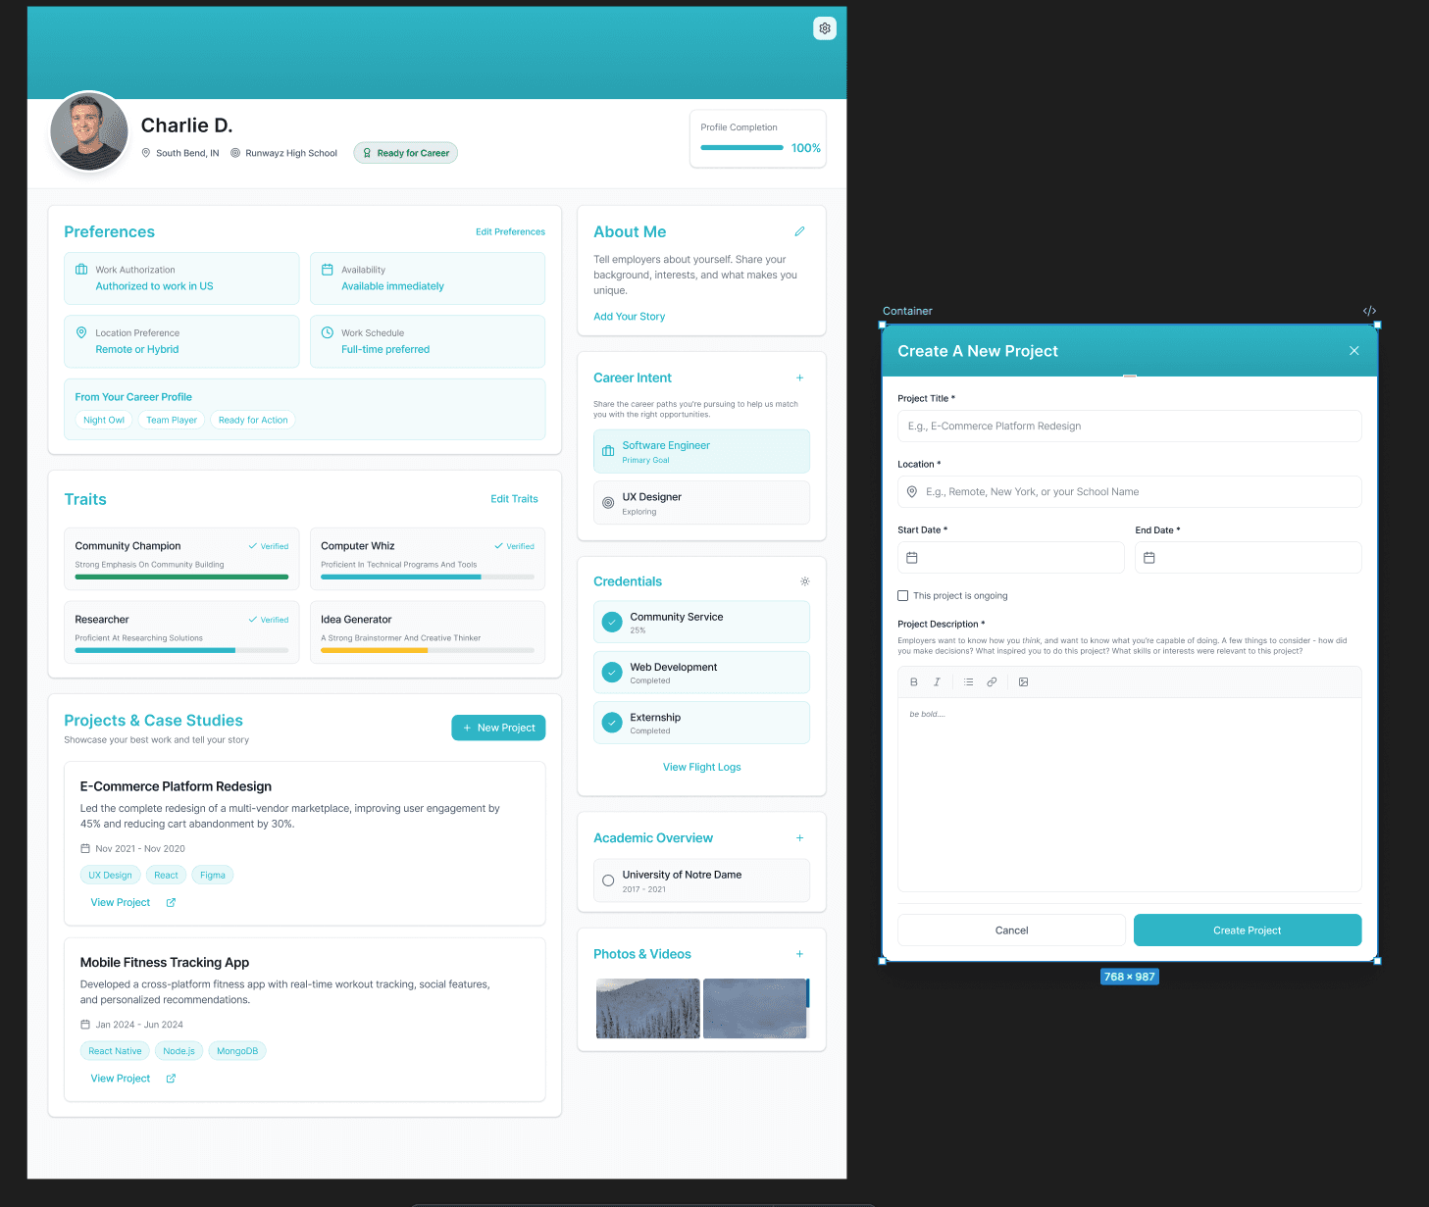
Task: Click the Profile Completion progress bar
Action: click(741, 147)
